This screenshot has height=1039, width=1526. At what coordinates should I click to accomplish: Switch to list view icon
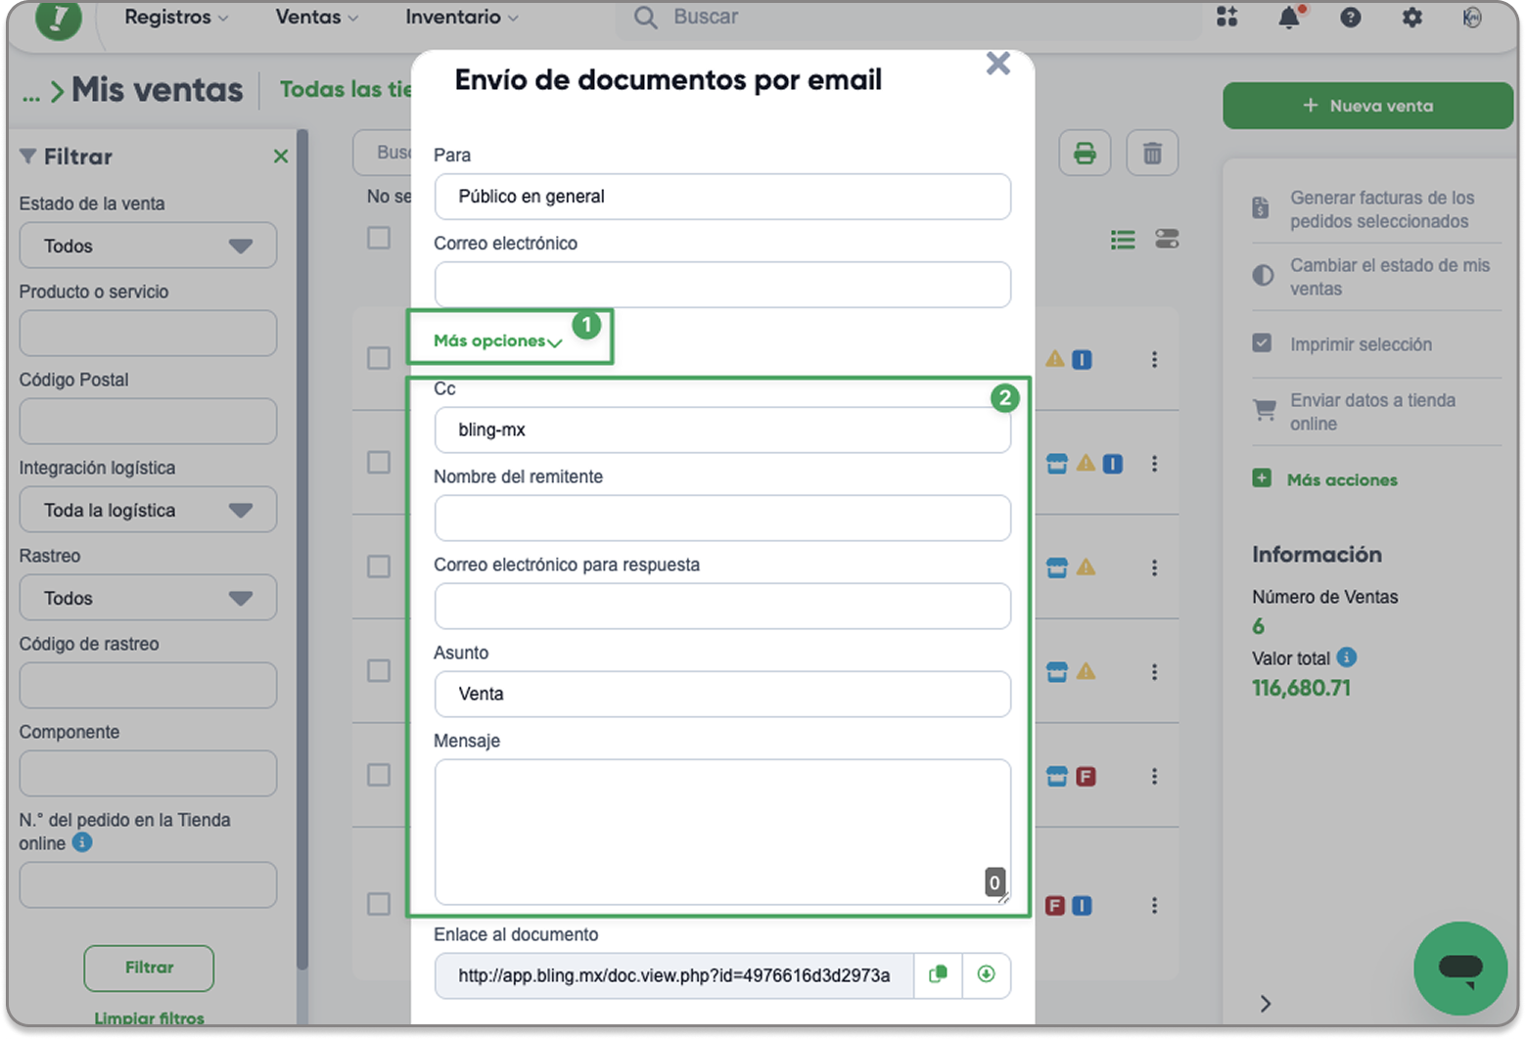click(1123, 240)
